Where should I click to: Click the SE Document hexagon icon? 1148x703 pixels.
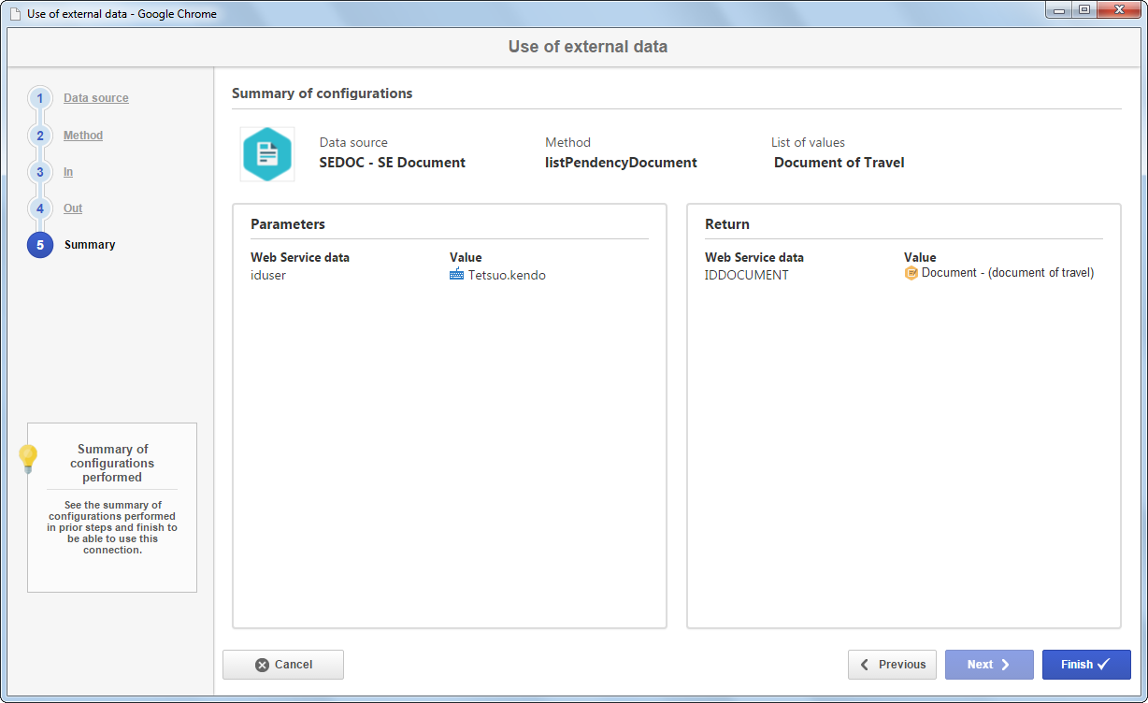(267, 154)
